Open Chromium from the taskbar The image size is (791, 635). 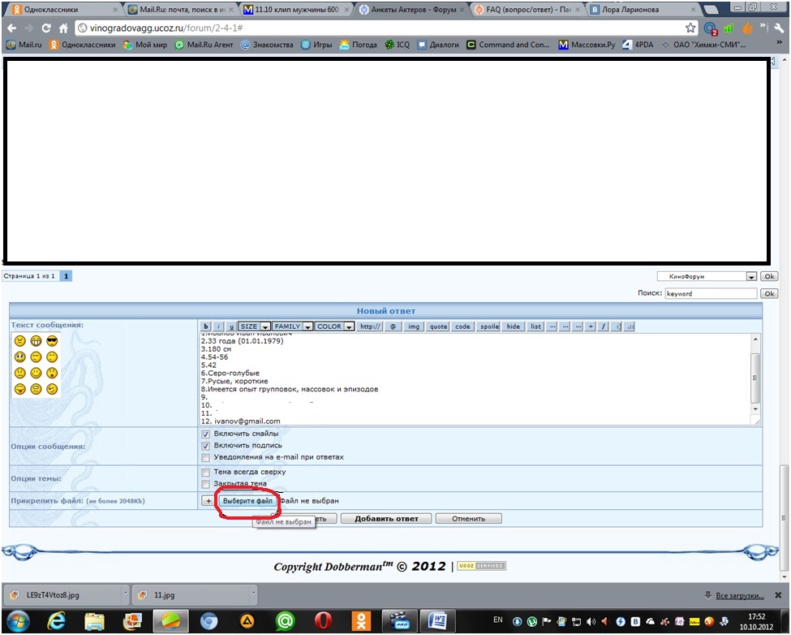click(208, 621)
